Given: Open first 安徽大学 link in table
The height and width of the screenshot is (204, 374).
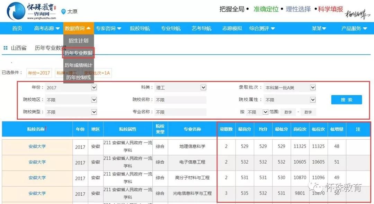Looking at the screenshot, I should tap(37, 146).
